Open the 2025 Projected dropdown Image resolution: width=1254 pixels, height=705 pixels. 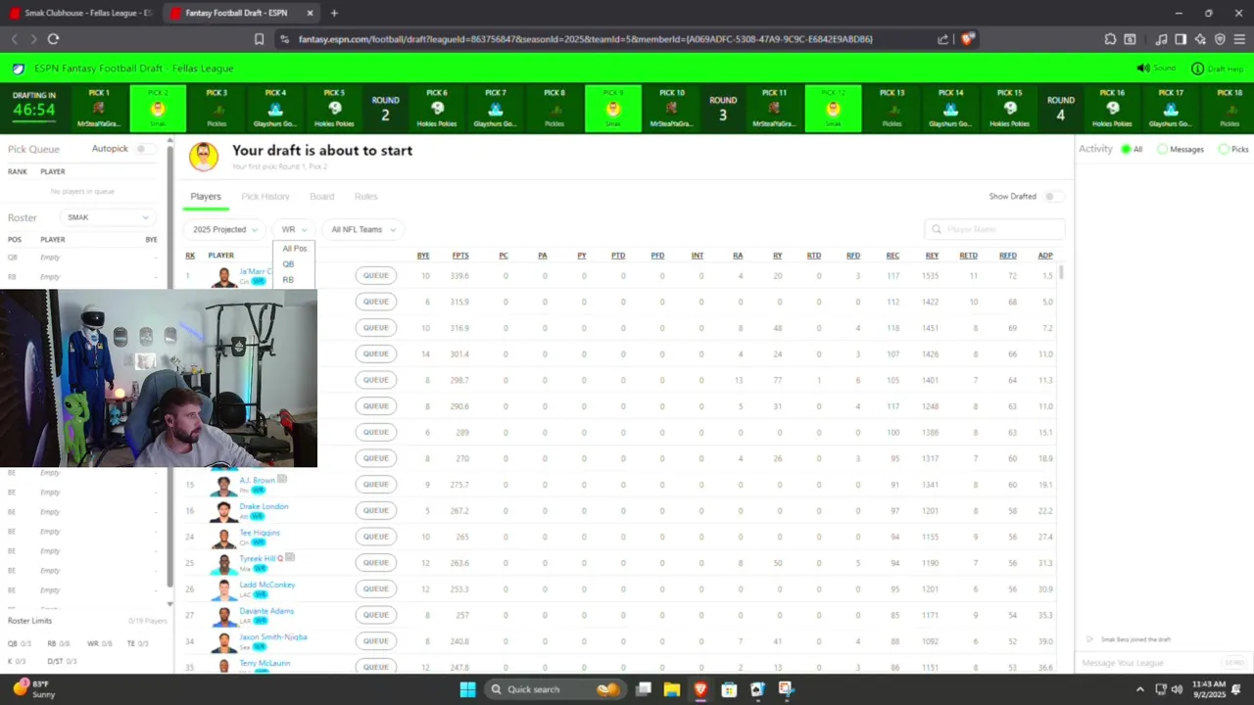[224, 229]
